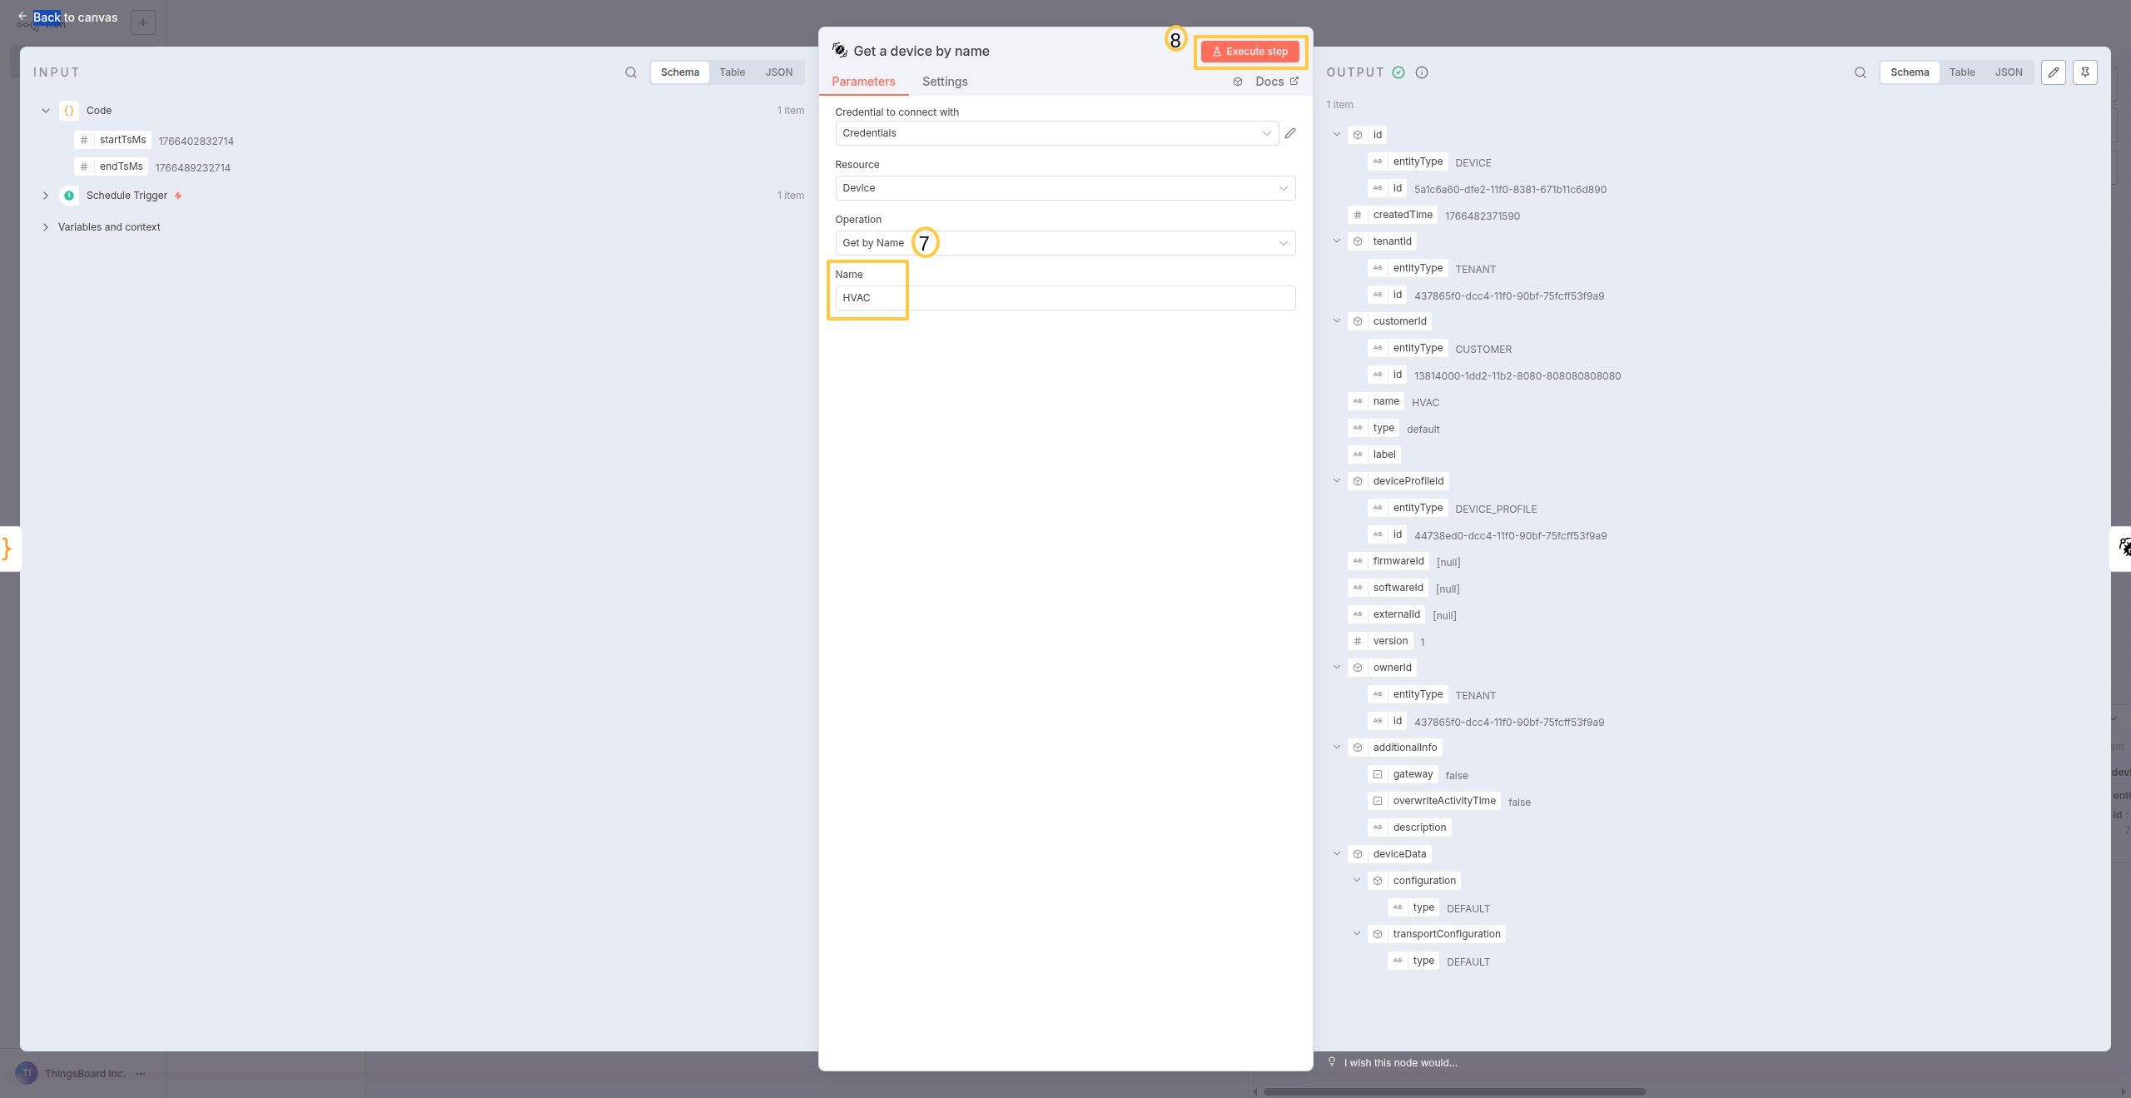Go back to canvas arrow
The image size is (2131, 1098).
[22, 17]
